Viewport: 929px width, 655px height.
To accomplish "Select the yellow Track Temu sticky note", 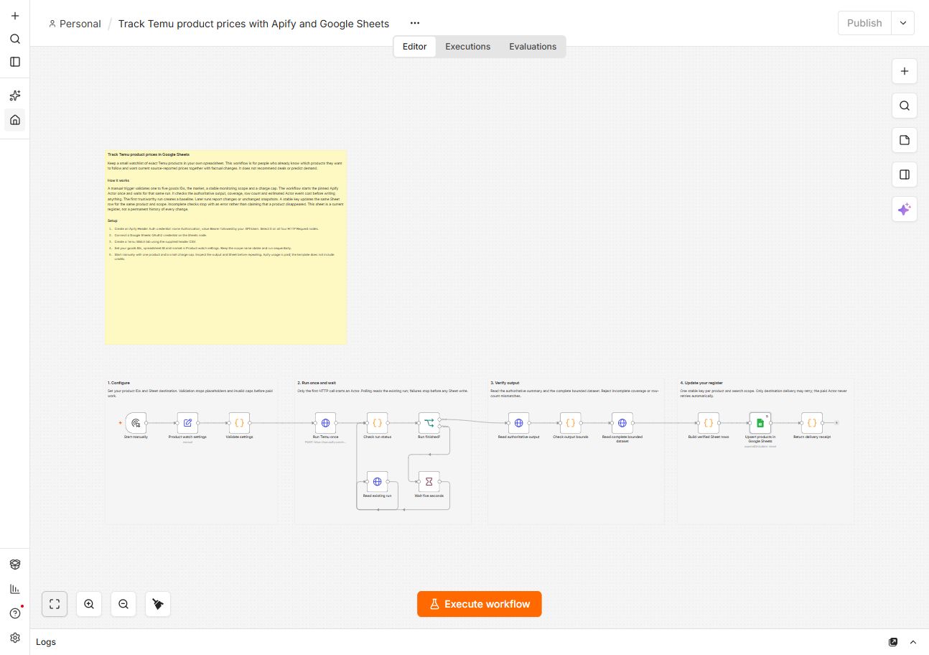I will [225, 247].
